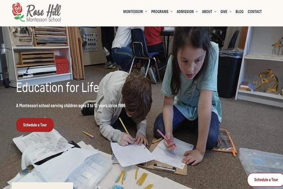Open the Rose Hill Montessori School home link

tap(37, 12)
